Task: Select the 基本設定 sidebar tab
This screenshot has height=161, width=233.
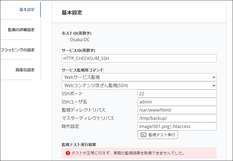Action: (27, 10)
